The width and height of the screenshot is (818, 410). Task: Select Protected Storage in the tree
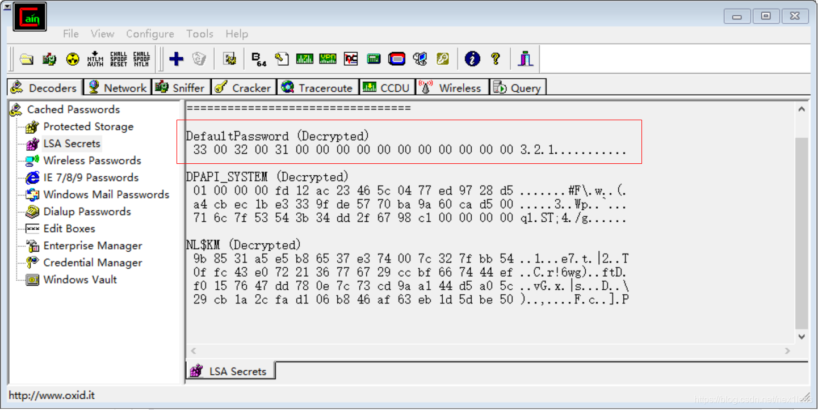(x=89, y=126)
